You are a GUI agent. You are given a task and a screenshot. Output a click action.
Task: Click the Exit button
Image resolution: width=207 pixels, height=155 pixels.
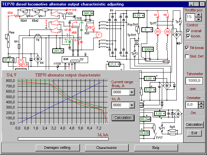194,133
